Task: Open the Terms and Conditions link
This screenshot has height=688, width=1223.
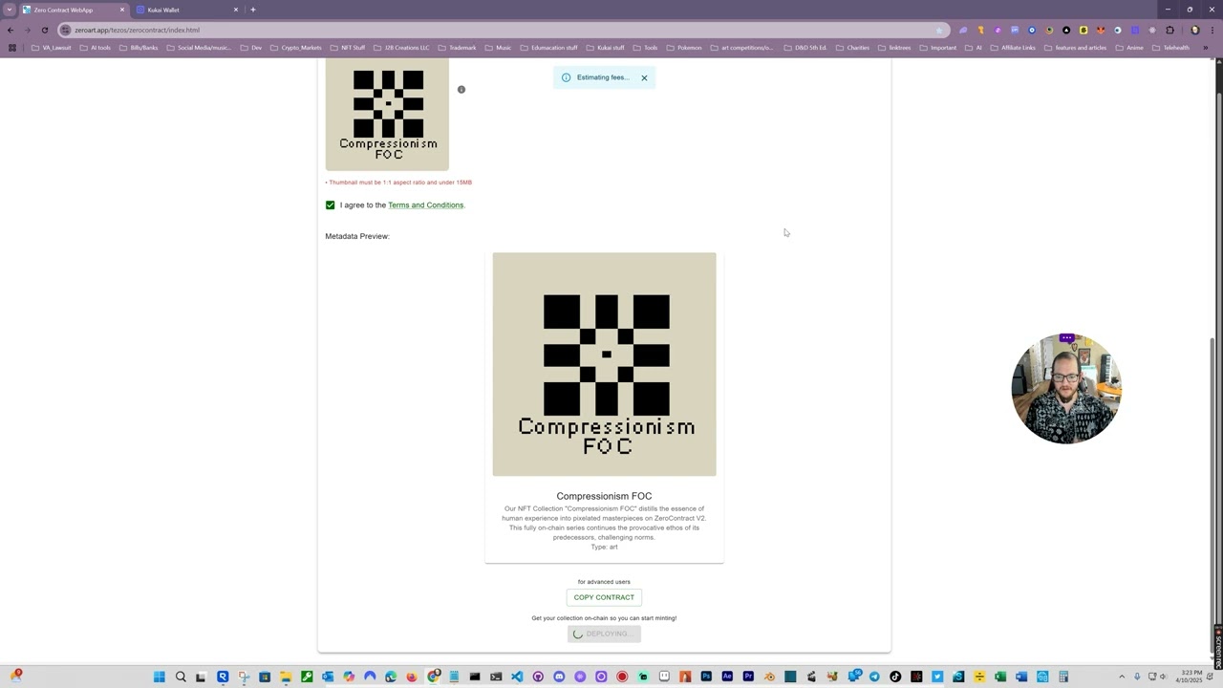Action: point(425,204)
